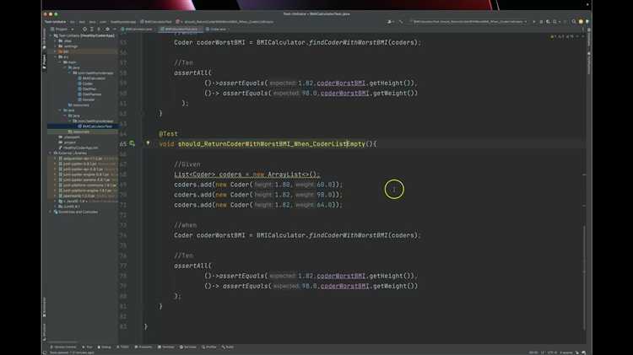Click BMICalculatorTest in navigation breadcrumb
633x355 pixels.
pos(156,21)
